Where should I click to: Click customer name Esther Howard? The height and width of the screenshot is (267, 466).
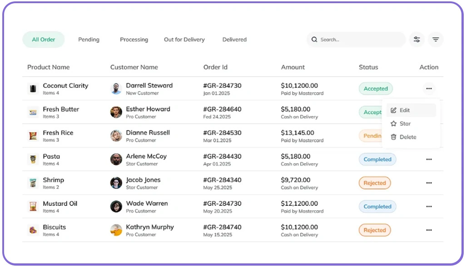tap(148, 109)
